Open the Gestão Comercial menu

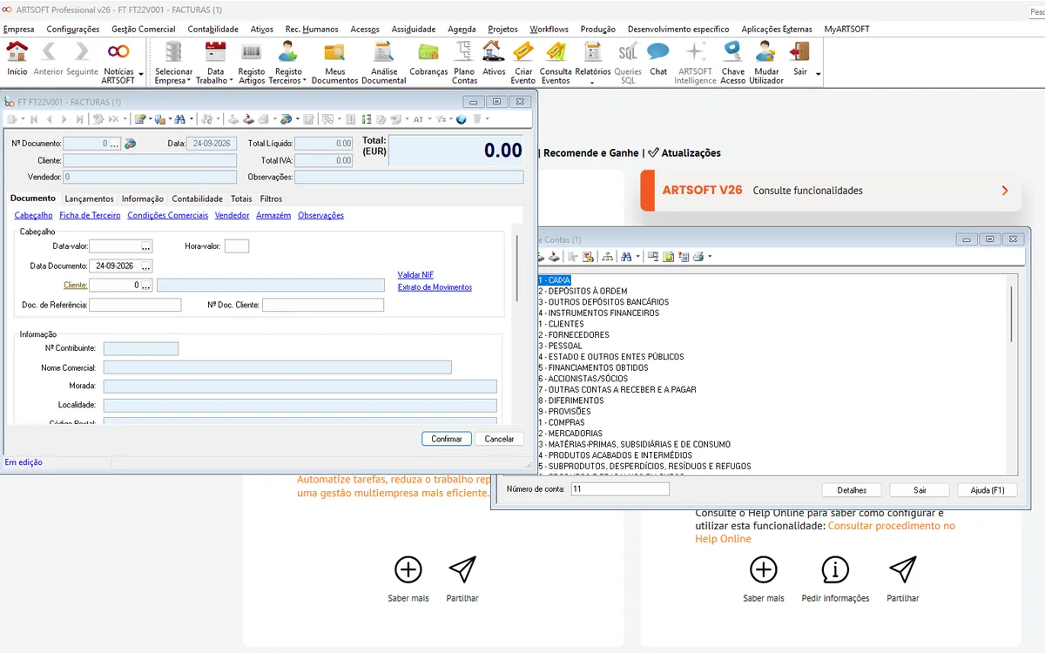(144, 29)
